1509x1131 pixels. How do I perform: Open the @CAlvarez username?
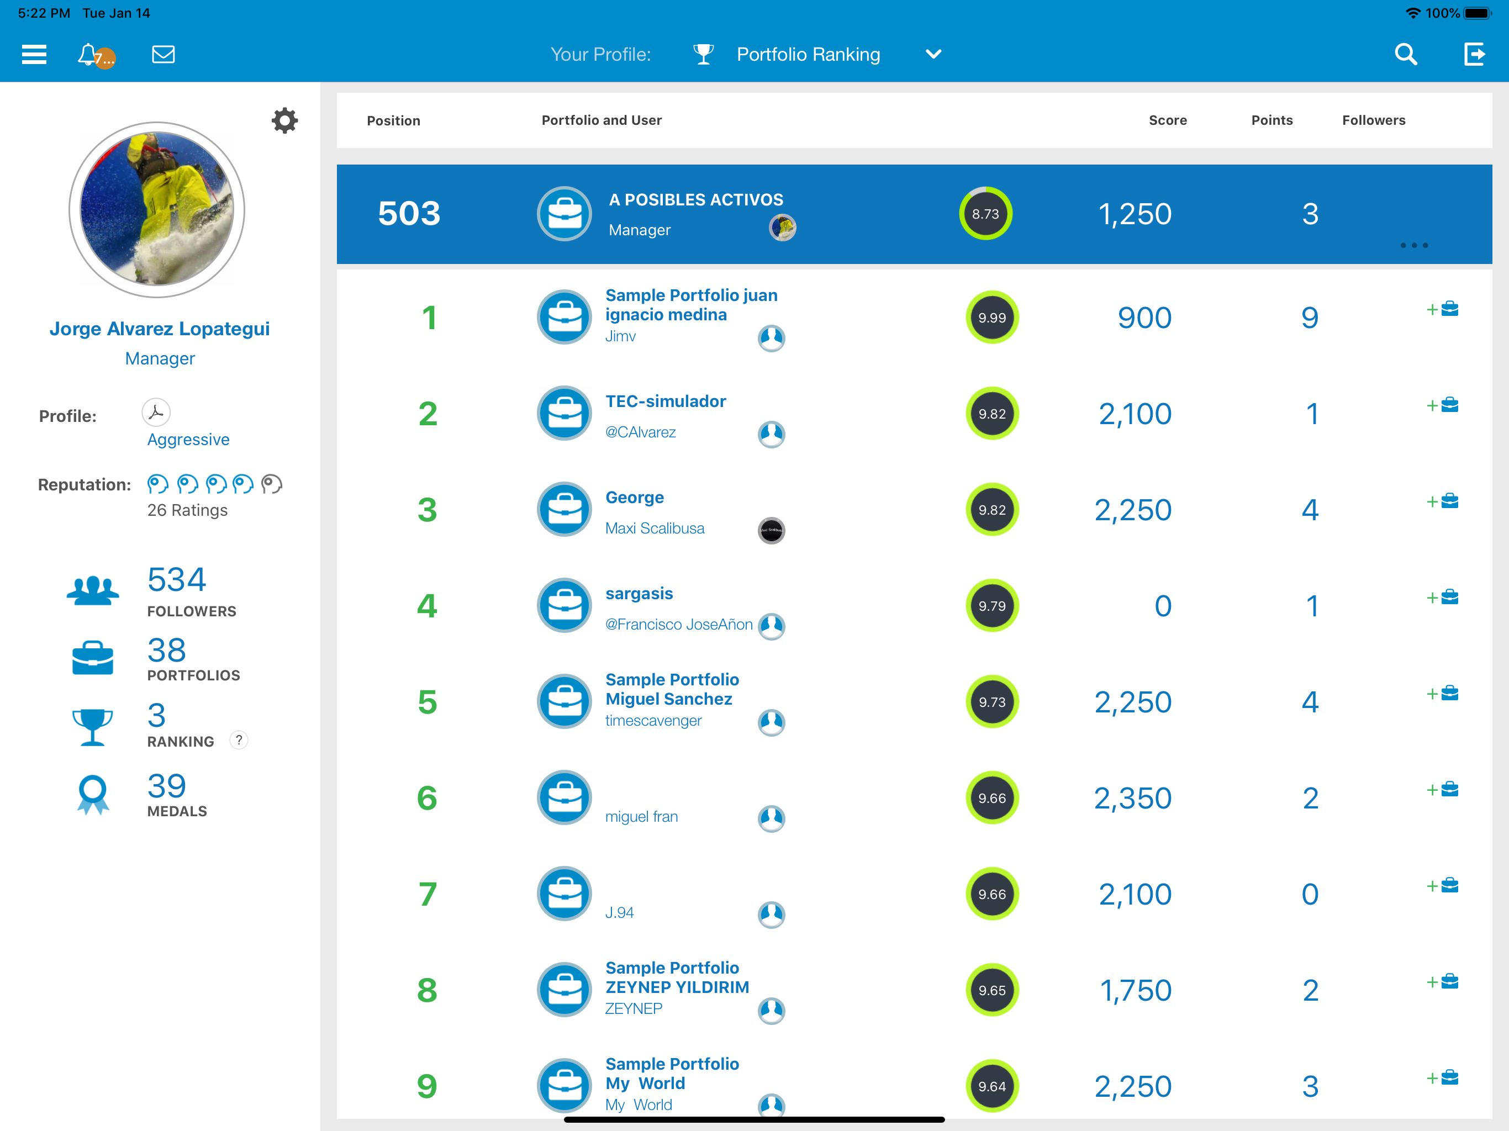click(641, 432)
